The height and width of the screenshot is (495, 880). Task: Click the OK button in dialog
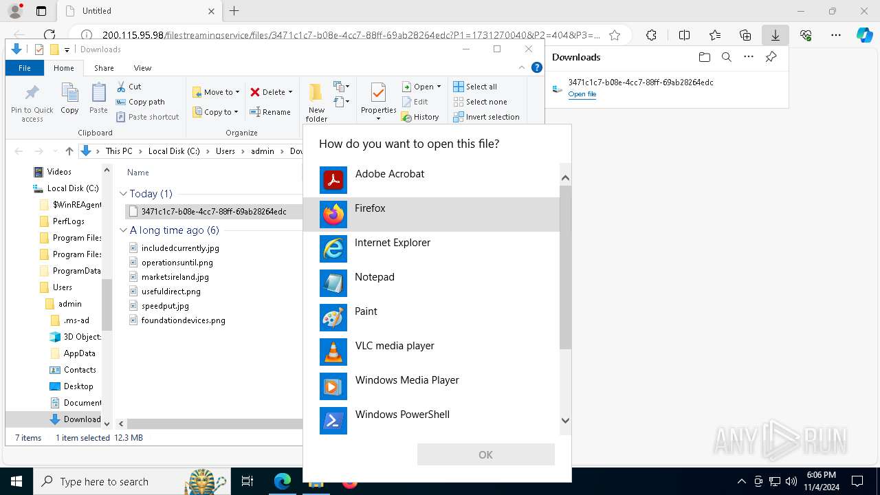[485, 454]
